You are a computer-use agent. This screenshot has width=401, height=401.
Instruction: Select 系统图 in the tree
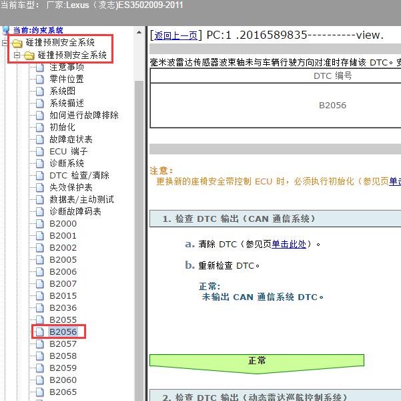tap(63, 91)
